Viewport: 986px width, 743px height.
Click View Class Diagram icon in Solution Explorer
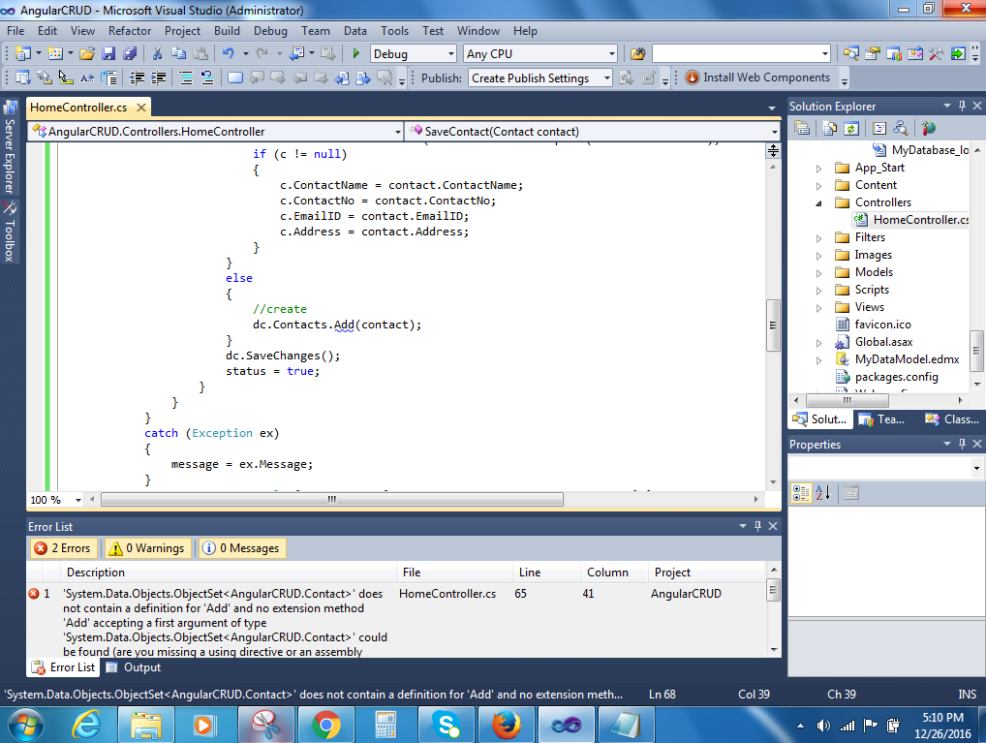pos(901,128)
